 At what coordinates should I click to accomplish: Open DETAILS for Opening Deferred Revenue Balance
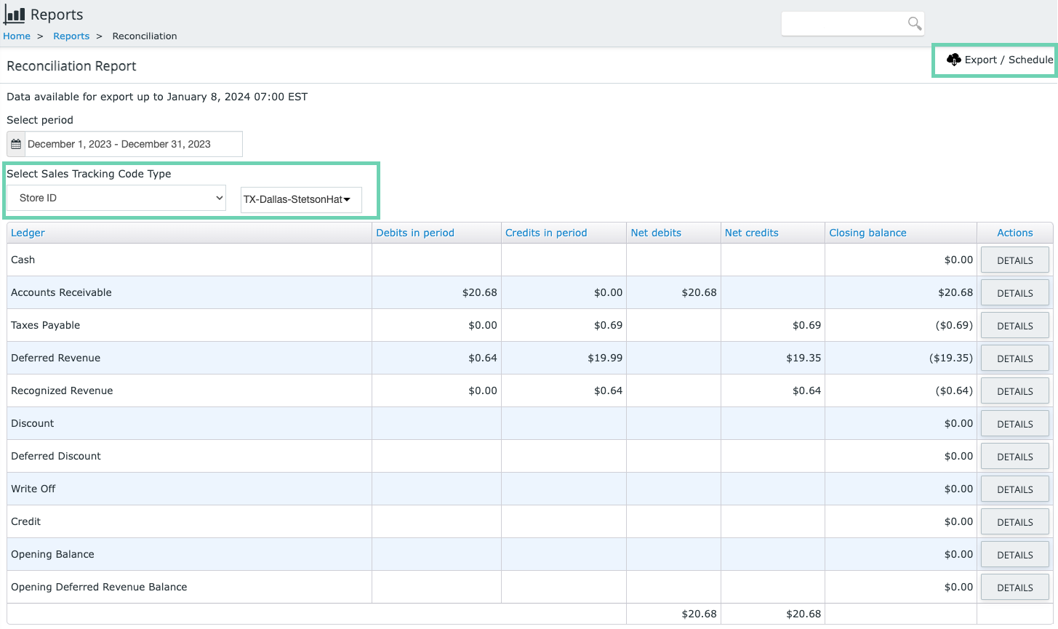1015,588
